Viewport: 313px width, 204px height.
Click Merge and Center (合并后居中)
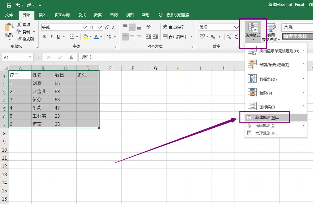177,37
